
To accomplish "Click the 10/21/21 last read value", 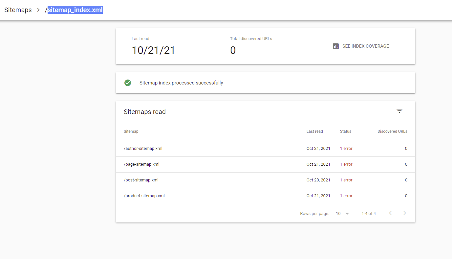I will [153, 50].
